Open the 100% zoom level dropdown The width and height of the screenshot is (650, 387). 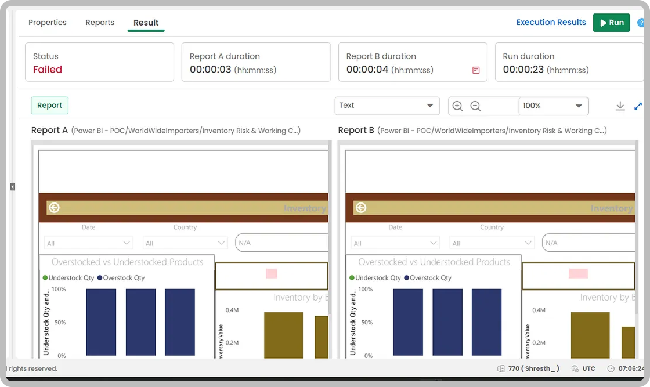pos(554,106)
